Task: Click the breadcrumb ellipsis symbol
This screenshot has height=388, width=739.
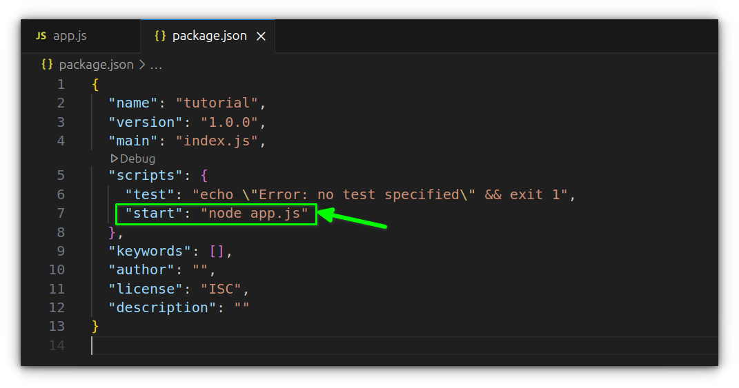Action: pos(157,65)
